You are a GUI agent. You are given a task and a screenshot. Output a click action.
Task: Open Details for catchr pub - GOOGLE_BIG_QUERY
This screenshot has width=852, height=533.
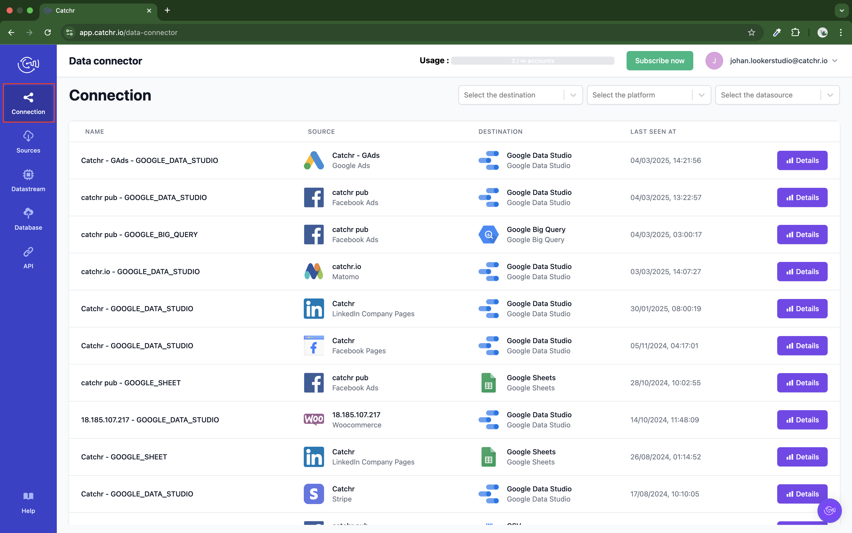[802, 235]
